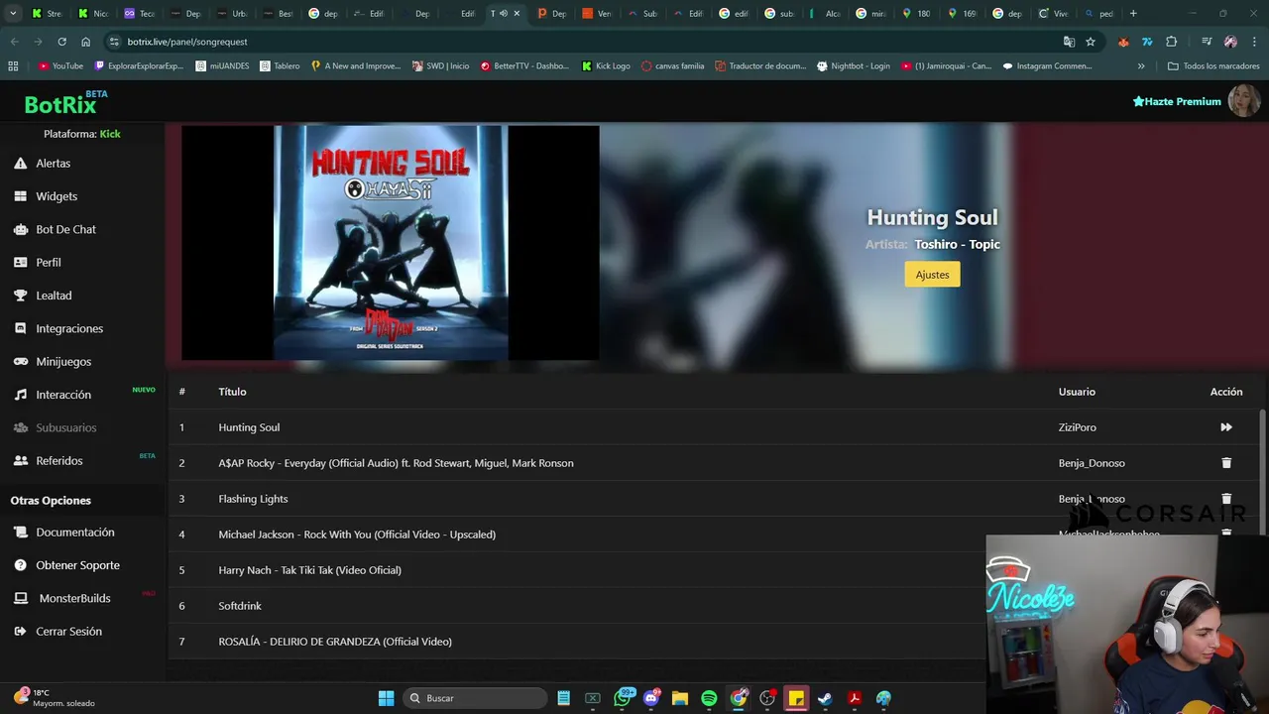1269x714 pixels.
Task: Open the apps grid in bookmarks bar
Action: coord(13,66)
